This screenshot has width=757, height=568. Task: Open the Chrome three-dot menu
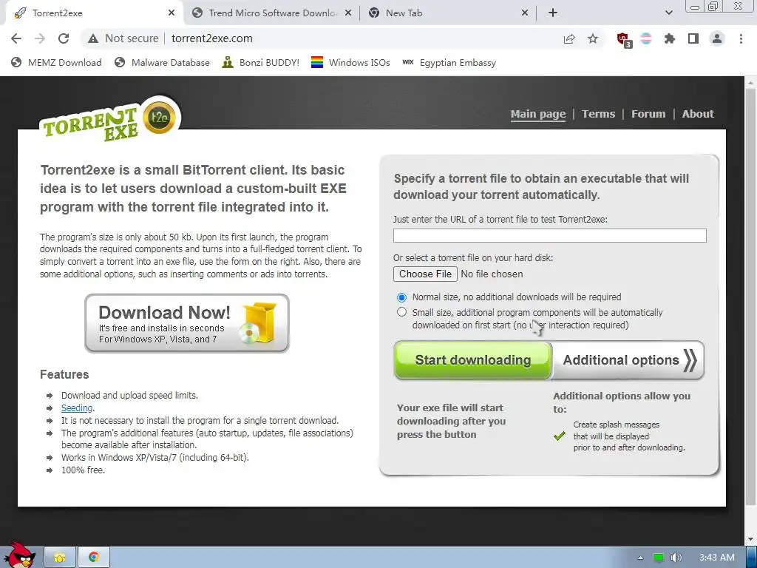(741, 38)
